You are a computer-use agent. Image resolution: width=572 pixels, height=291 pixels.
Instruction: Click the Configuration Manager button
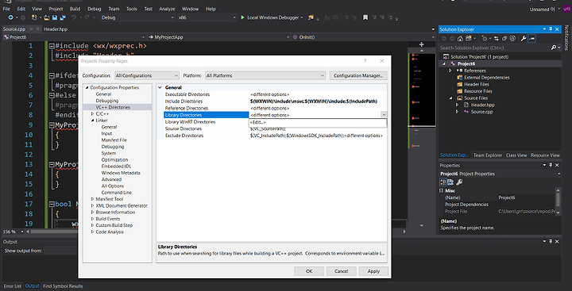click(x=357, y=76)
